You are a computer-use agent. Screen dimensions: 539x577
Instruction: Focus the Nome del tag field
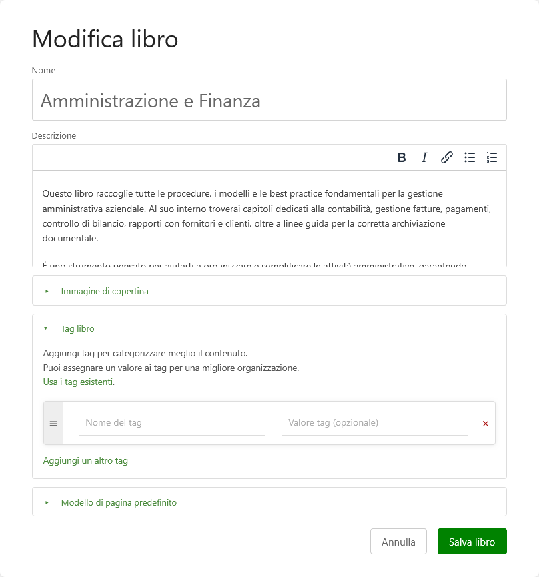[172, 423]
